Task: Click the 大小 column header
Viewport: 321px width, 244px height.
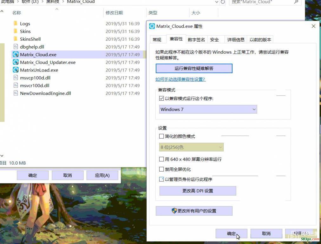Action: [195, 13]
